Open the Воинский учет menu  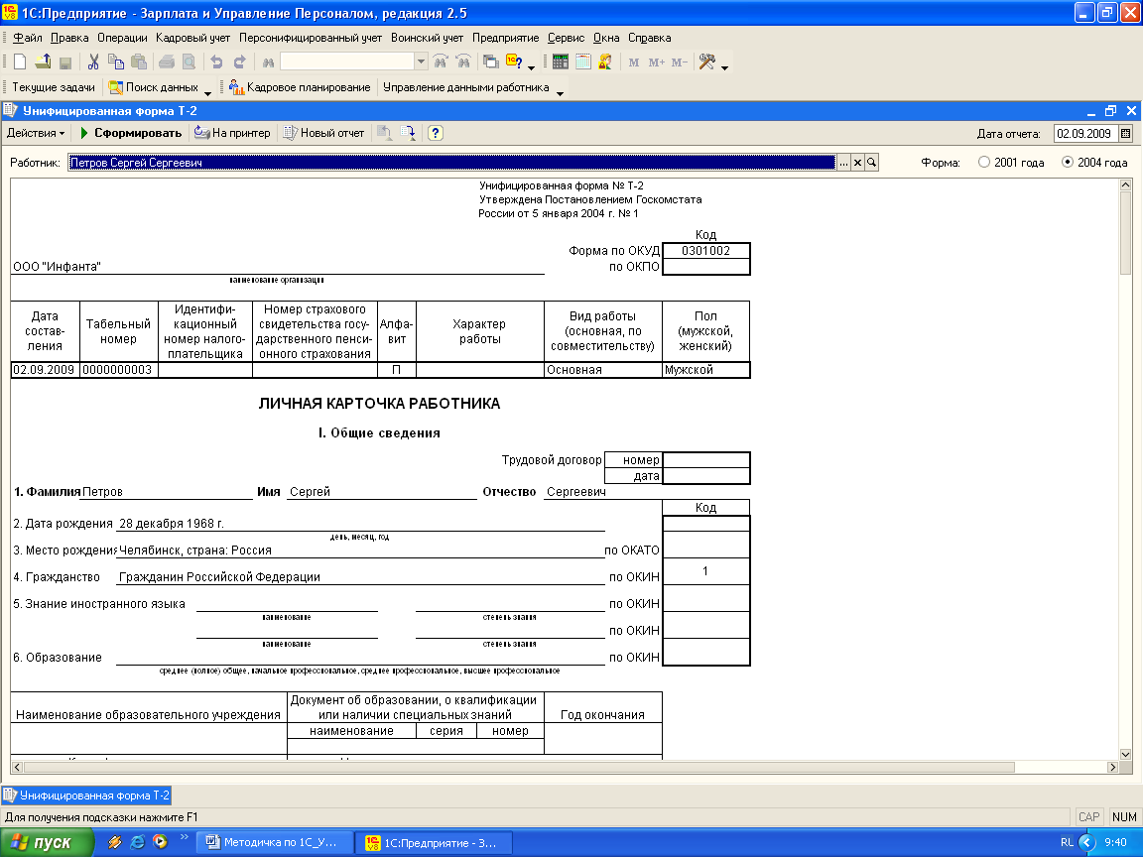428,38
